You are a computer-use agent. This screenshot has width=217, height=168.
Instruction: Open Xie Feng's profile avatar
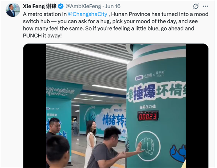click(13, 10)
